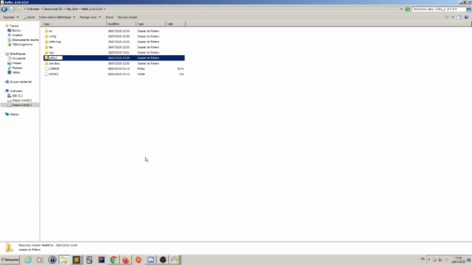Viewport: 472px width, 265px height.
Task: Select the Réseau node
Action: click(12, 114)
